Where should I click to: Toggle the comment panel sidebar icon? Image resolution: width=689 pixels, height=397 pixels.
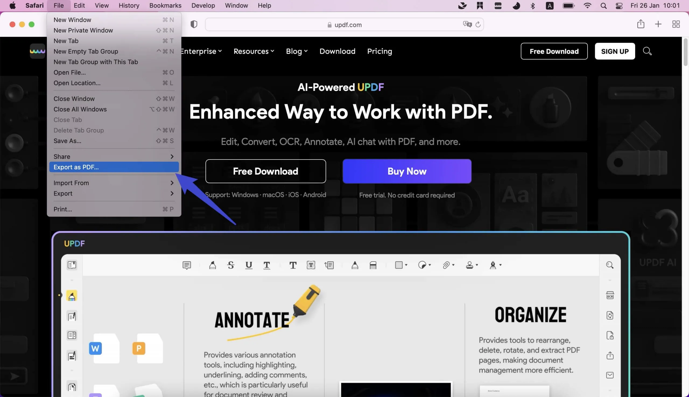point(187,264)
